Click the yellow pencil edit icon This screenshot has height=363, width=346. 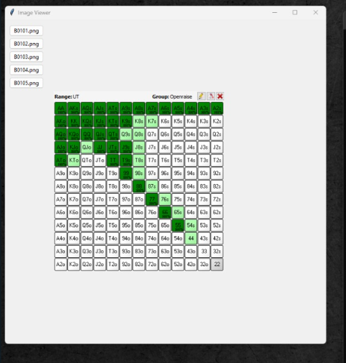coord(201,96)
